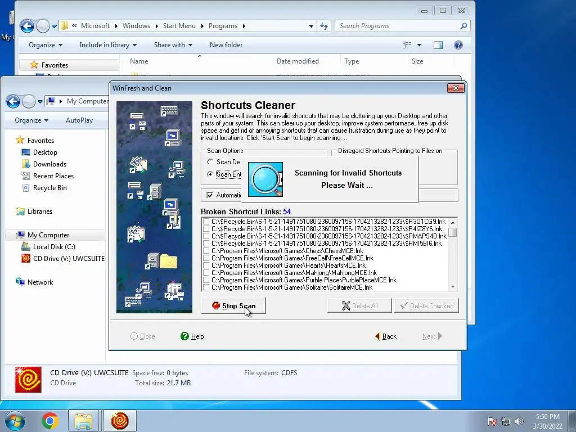The image size is (576, 432).
Task: Check the $R4IZ8Y6.lnk shortcut entry
Action: [x=206, y=229]
